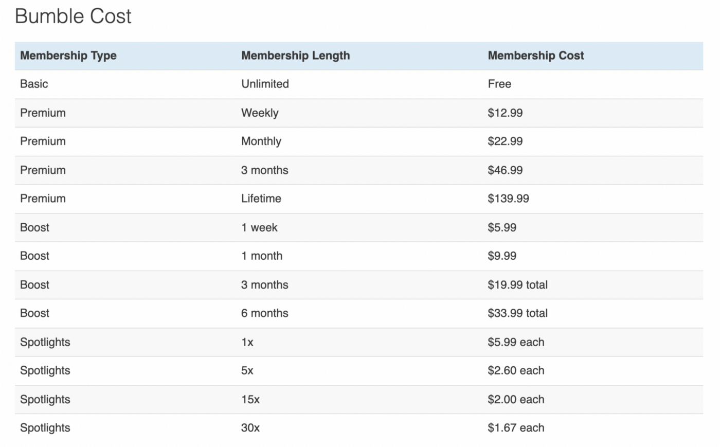720x447 pixels.
Task: Click the 5x Spotlights quantity cell
Action: pos(247,370)
